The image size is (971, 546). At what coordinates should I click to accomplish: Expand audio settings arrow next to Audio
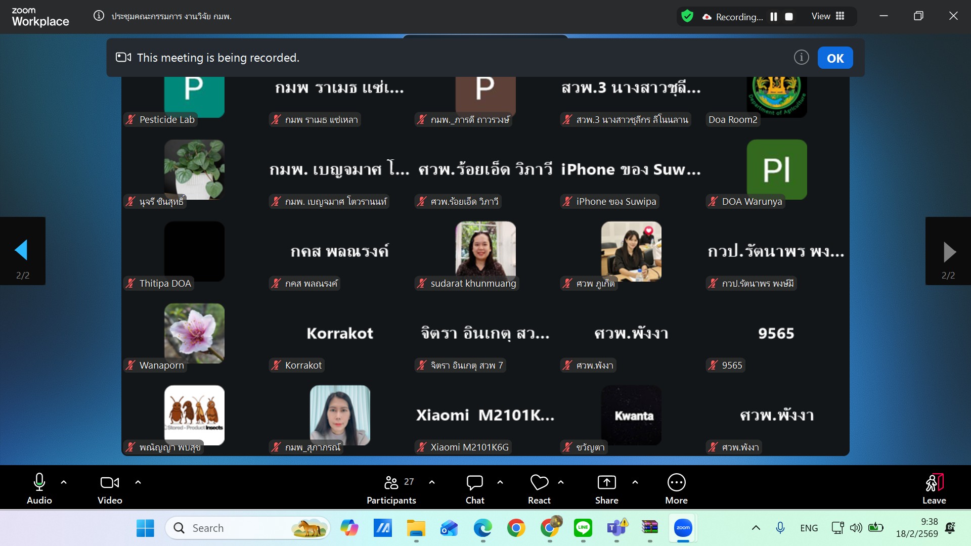pyautogui.click(x=64, y=482)
